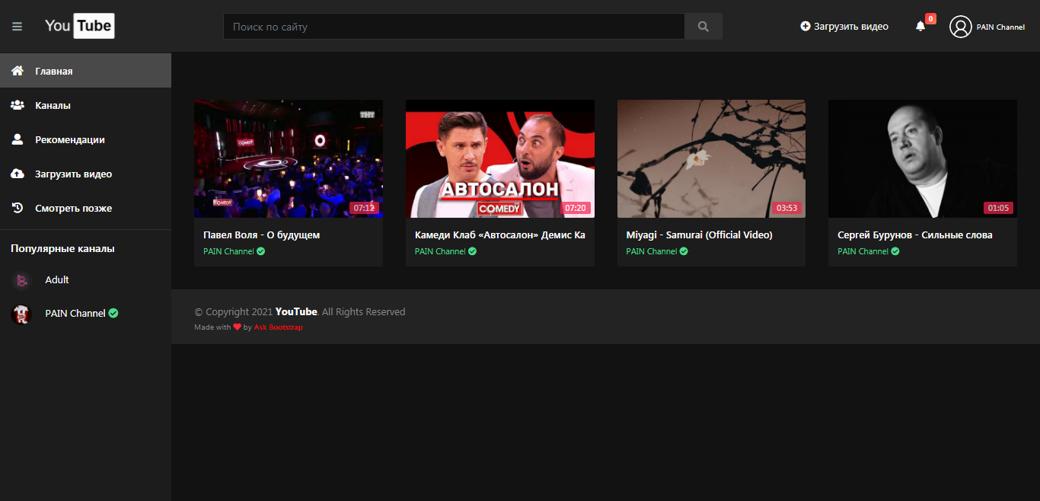Click bold YouTube link in footer copyright
Screen dimensions: 1040x501
296,311
